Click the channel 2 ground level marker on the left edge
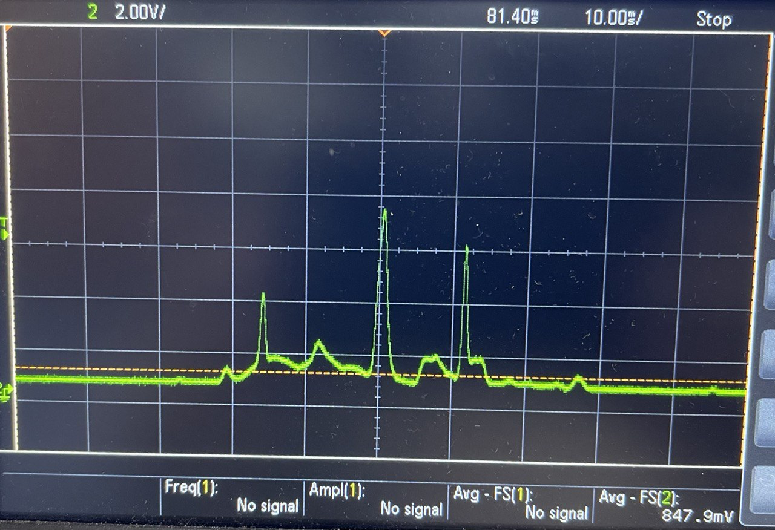 coord(5,391)
